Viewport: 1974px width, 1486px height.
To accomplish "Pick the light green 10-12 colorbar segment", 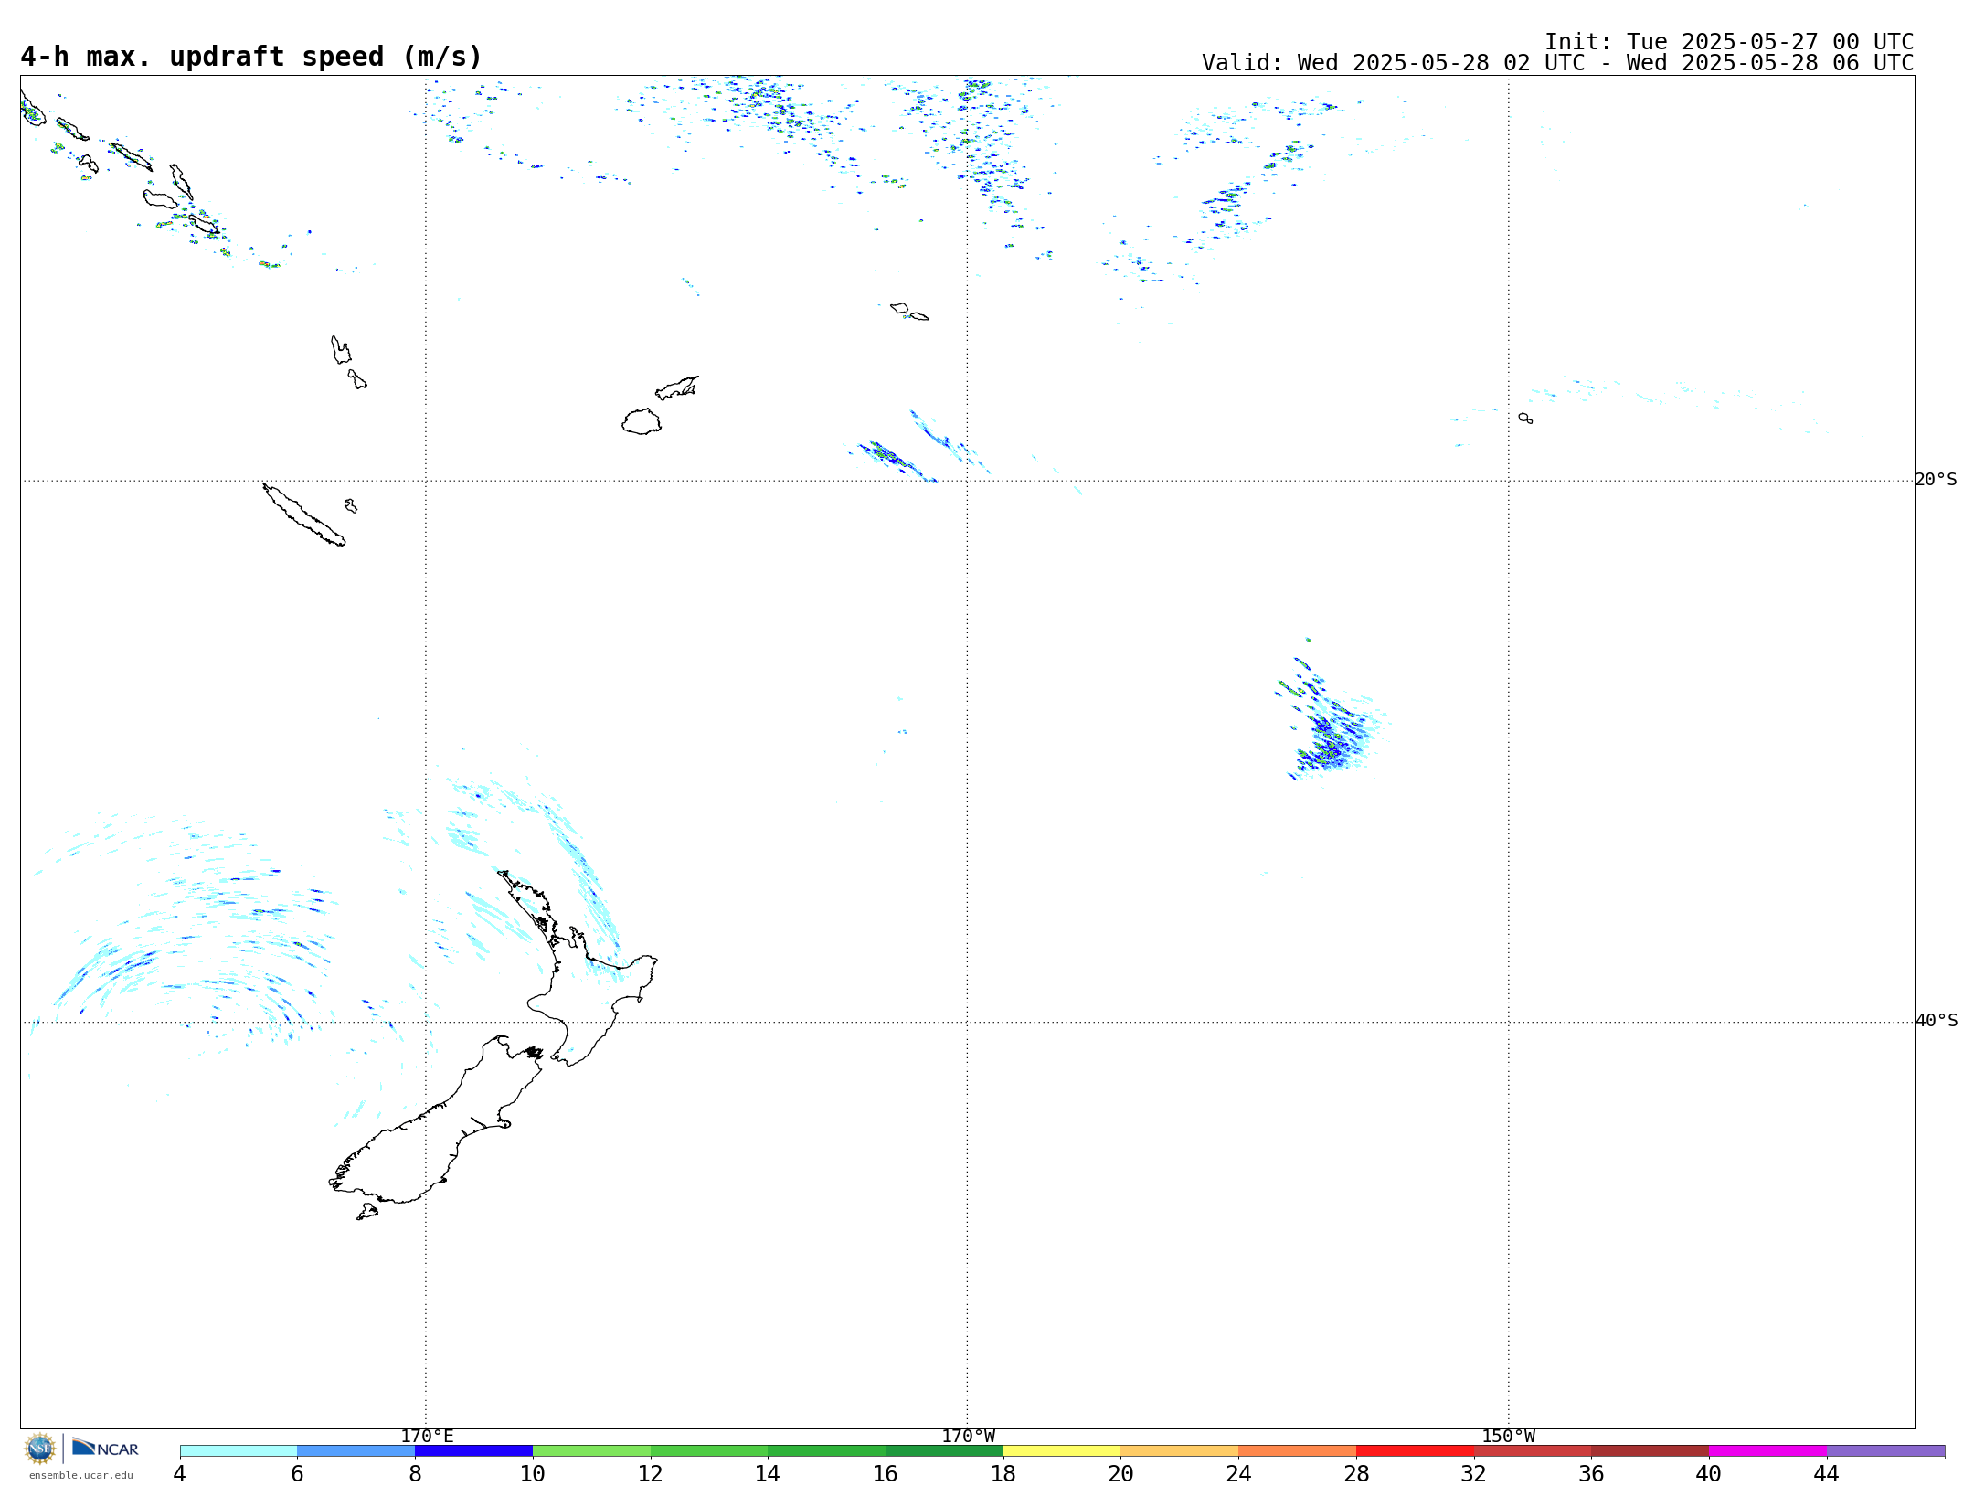I will (591, 1451).
